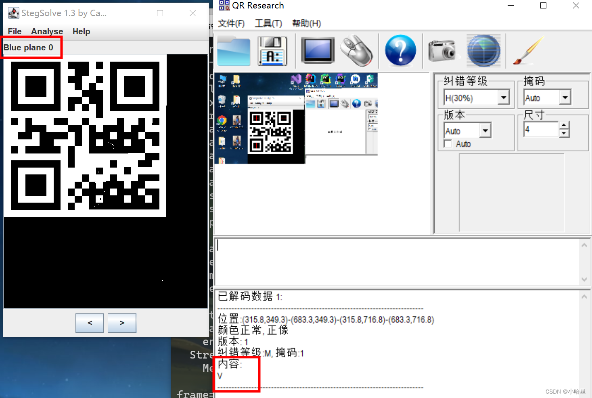
Task: Increase 尺寸 value with up arrow
Action: coord(564,125)
